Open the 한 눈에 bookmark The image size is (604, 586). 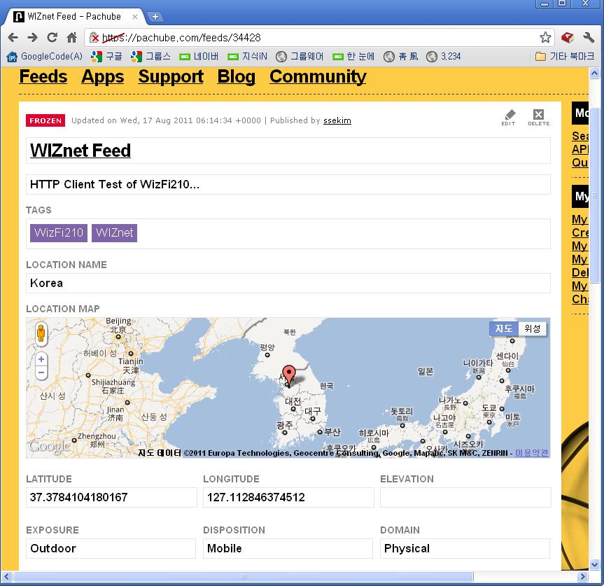353,57
